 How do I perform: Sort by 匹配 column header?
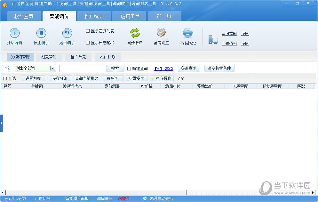coord(301,86)
